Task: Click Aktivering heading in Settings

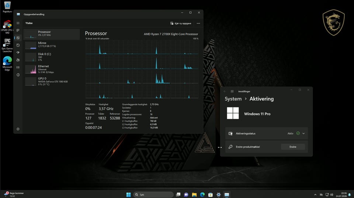Action: tap(261, 99)
